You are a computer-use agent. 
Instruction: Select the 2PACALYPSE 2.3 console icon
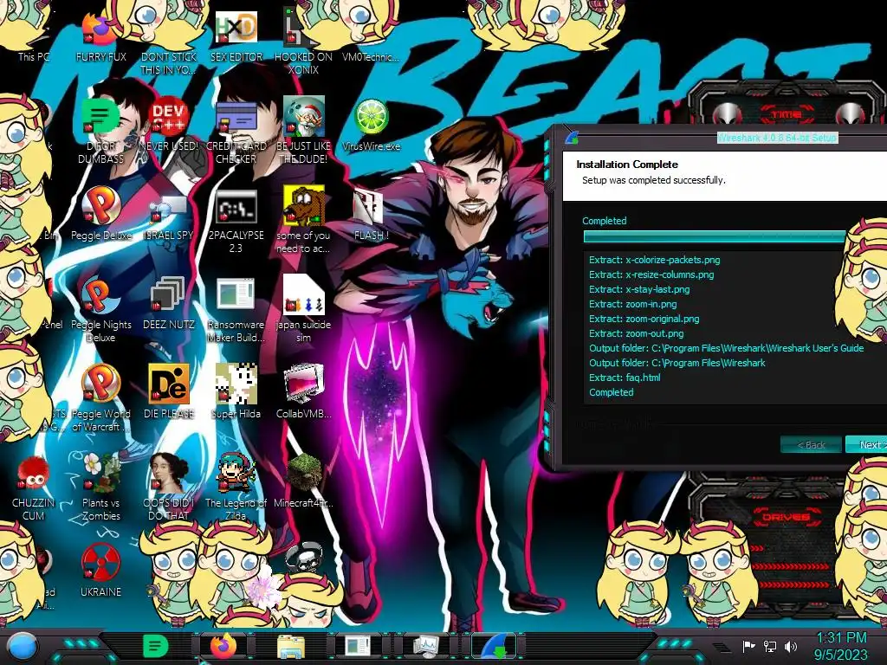[x=236, y=221]
